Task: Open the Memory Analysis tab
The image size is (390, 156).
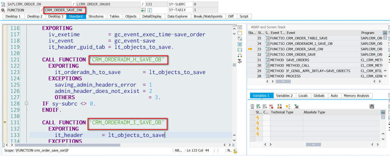Action: (x=357, y=96)
